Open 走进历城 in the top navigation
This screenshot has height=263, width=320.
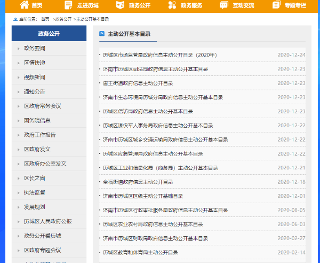pos(88,5)
